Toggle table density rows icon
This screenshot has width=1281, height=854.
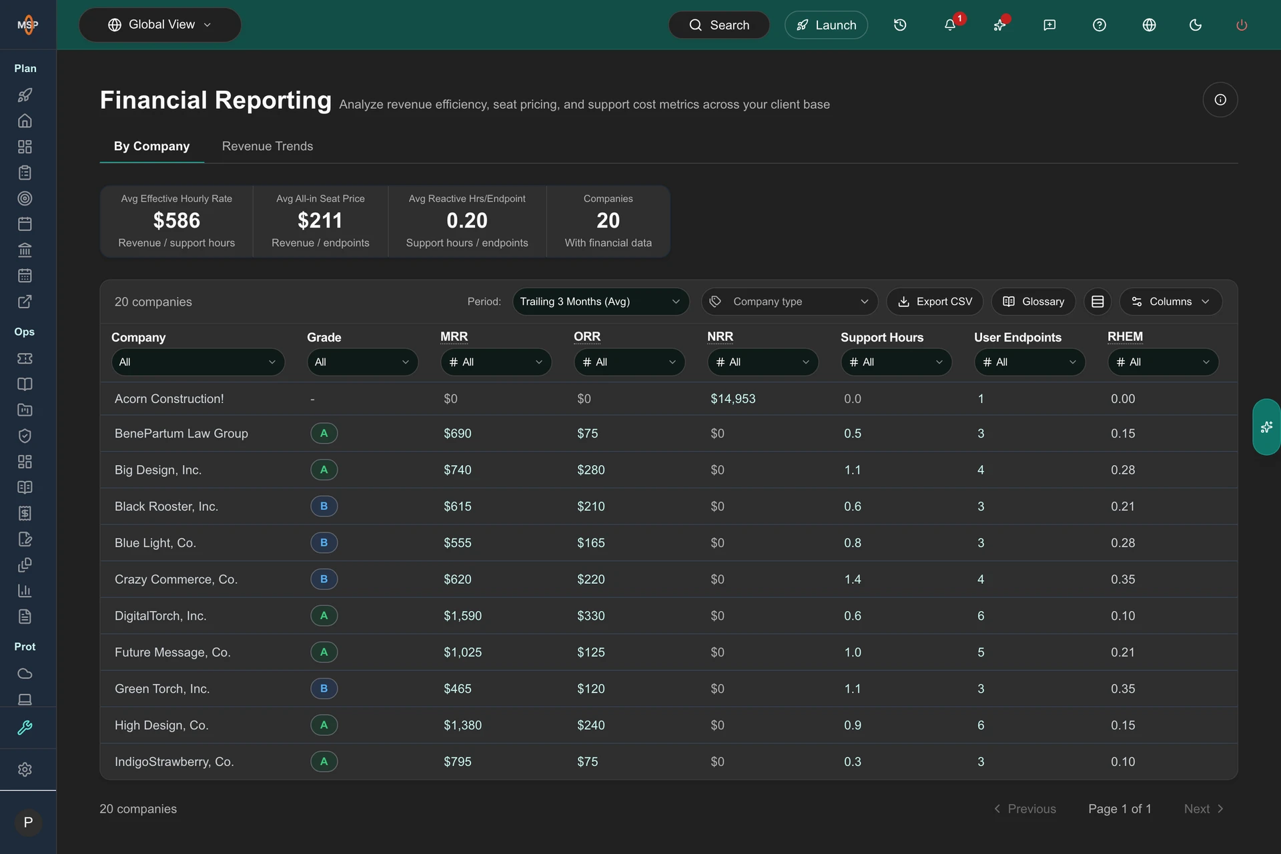tap(1098, 302)
